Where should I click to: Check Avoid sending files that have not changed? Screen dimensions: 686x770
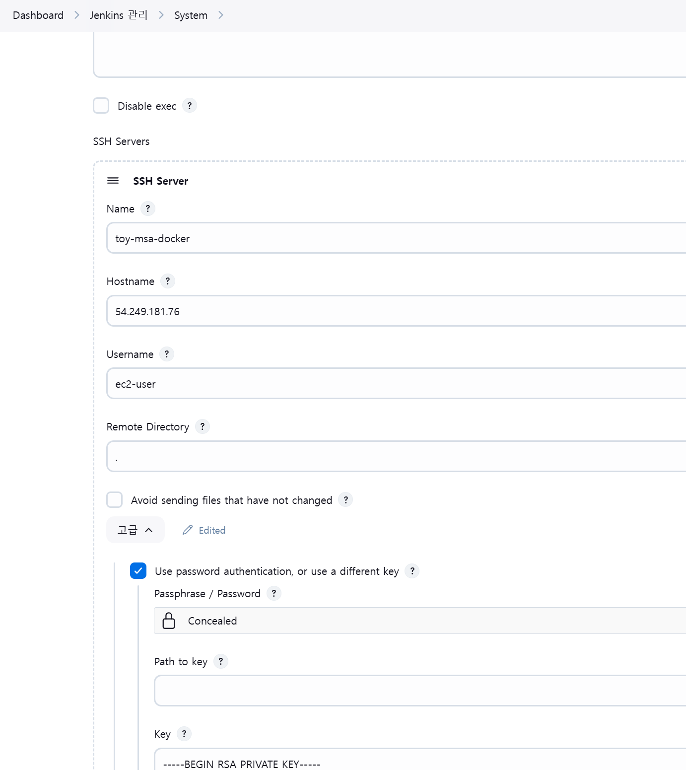115,500
